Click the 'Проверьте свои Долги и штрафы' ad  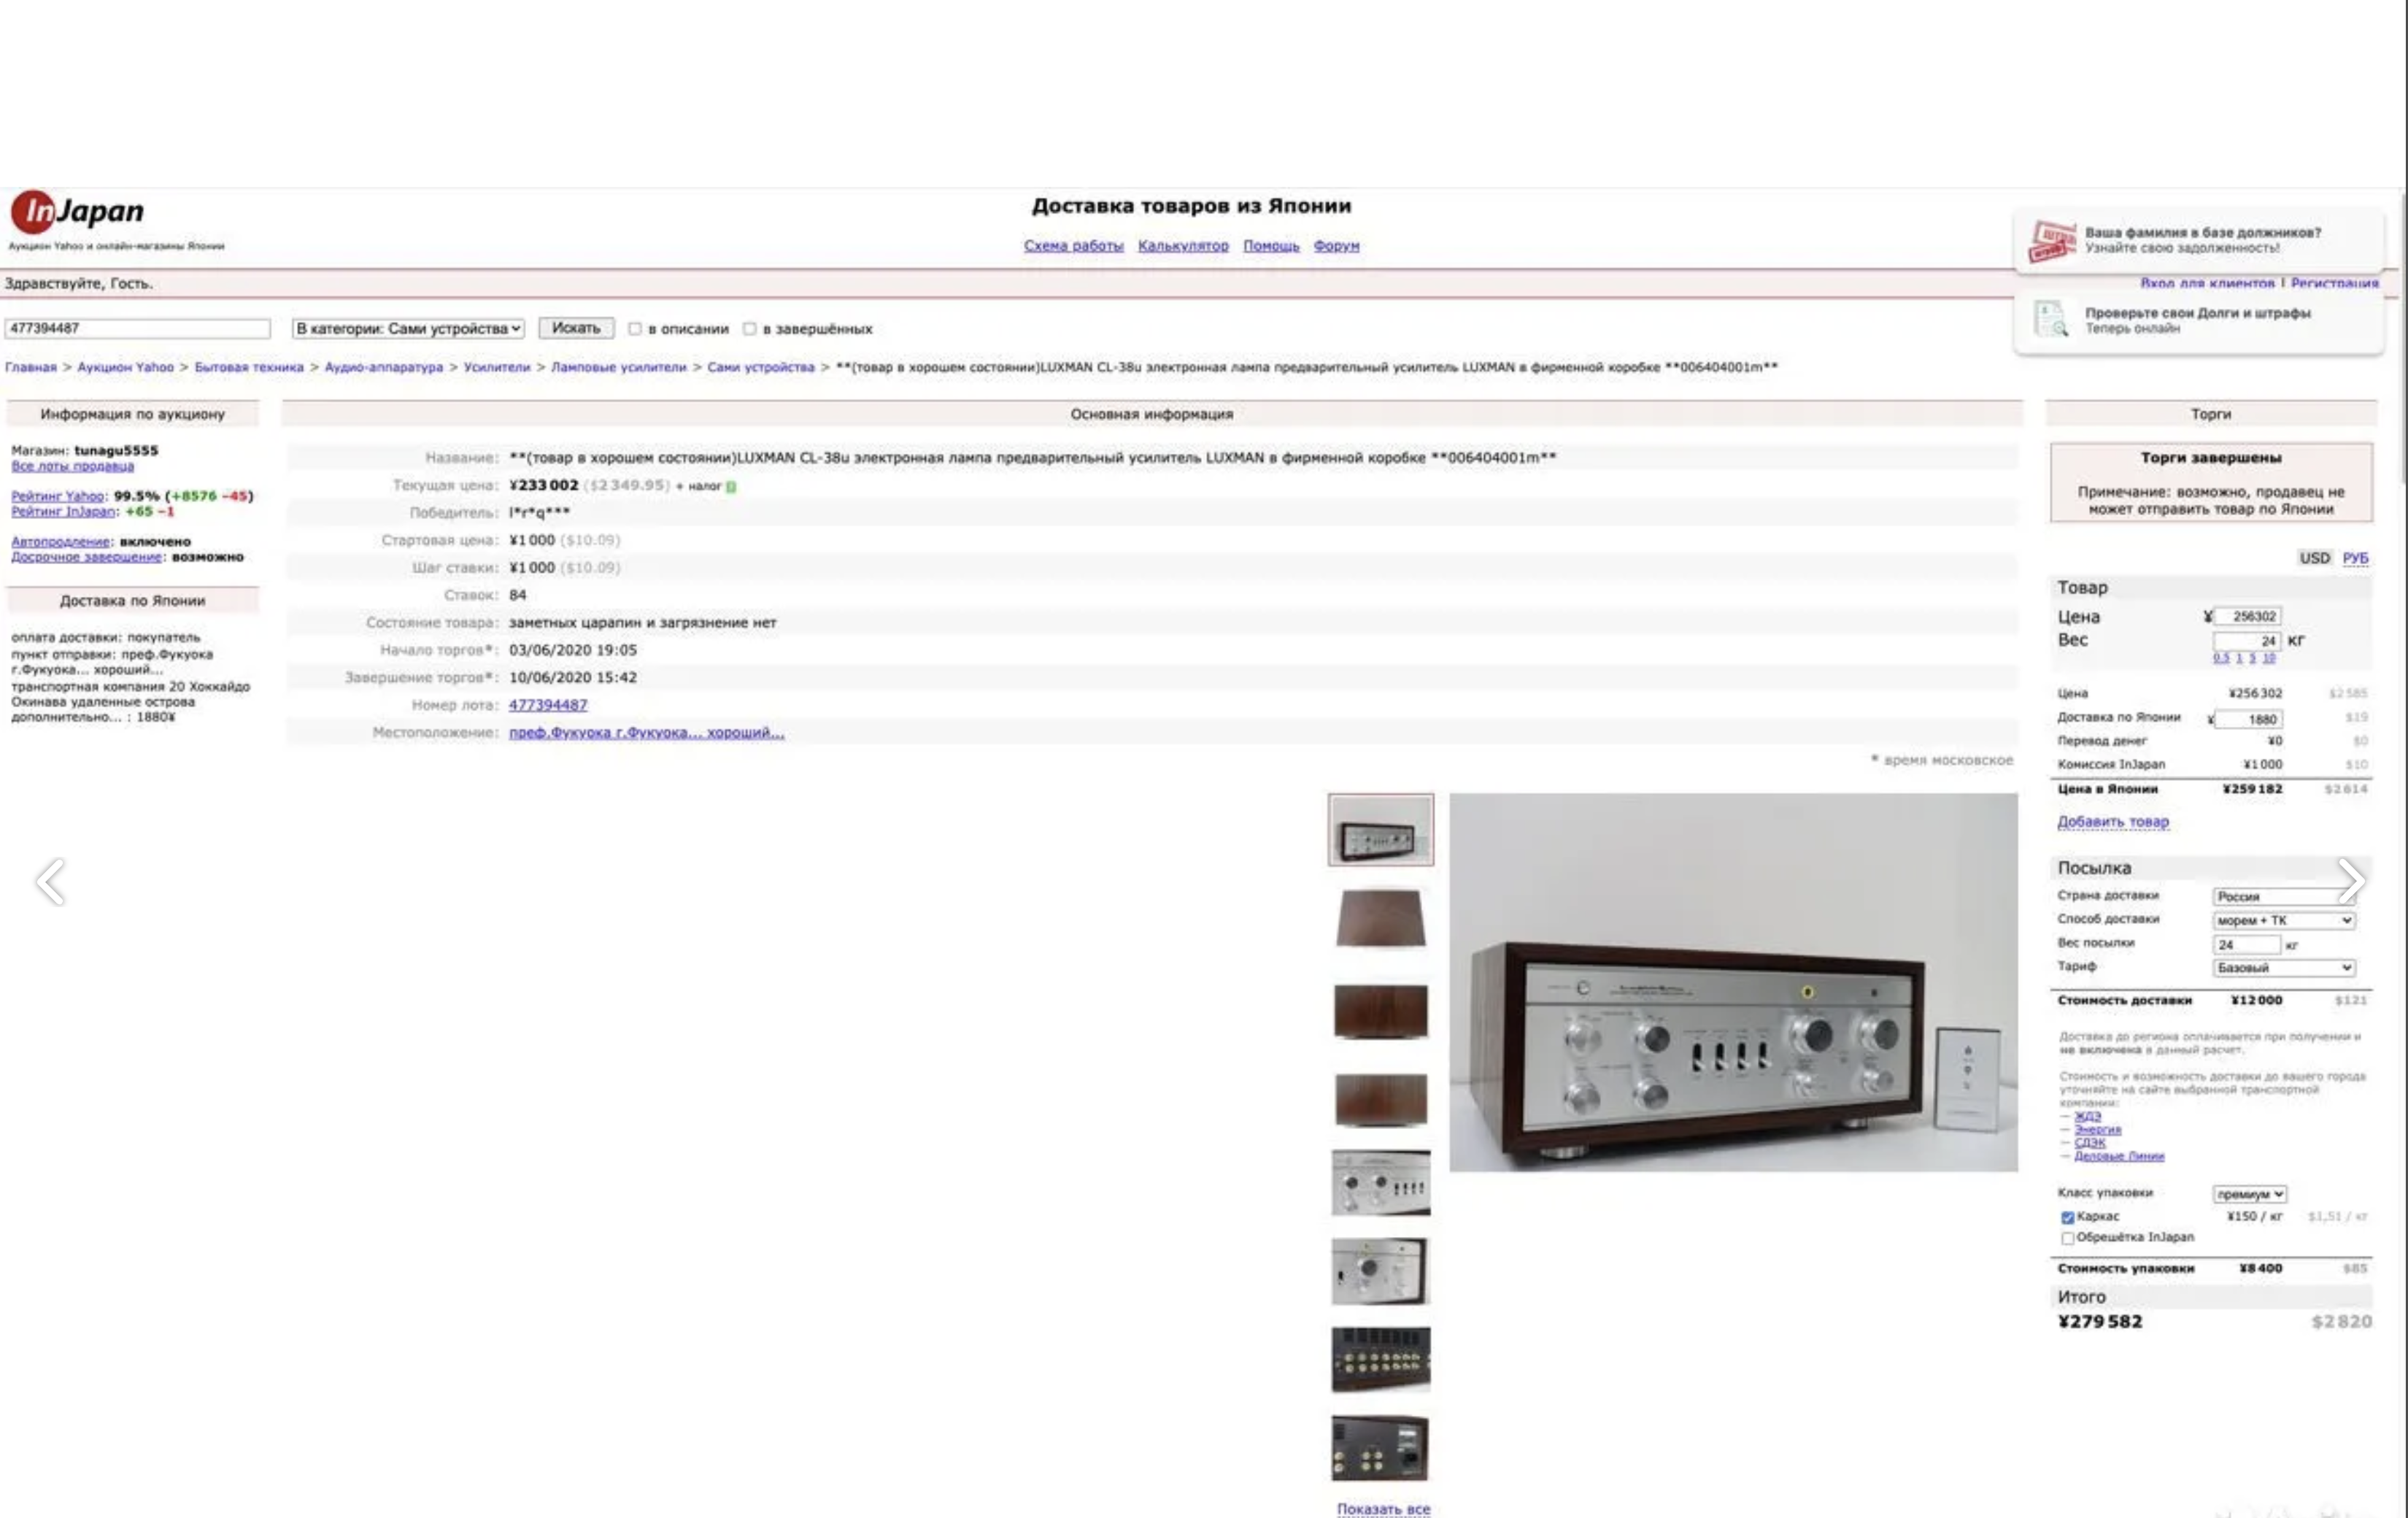pos(2198,320)
